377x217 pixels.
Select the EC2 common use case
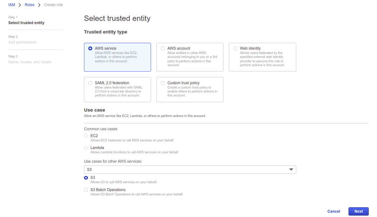click(x=86, y=136)
